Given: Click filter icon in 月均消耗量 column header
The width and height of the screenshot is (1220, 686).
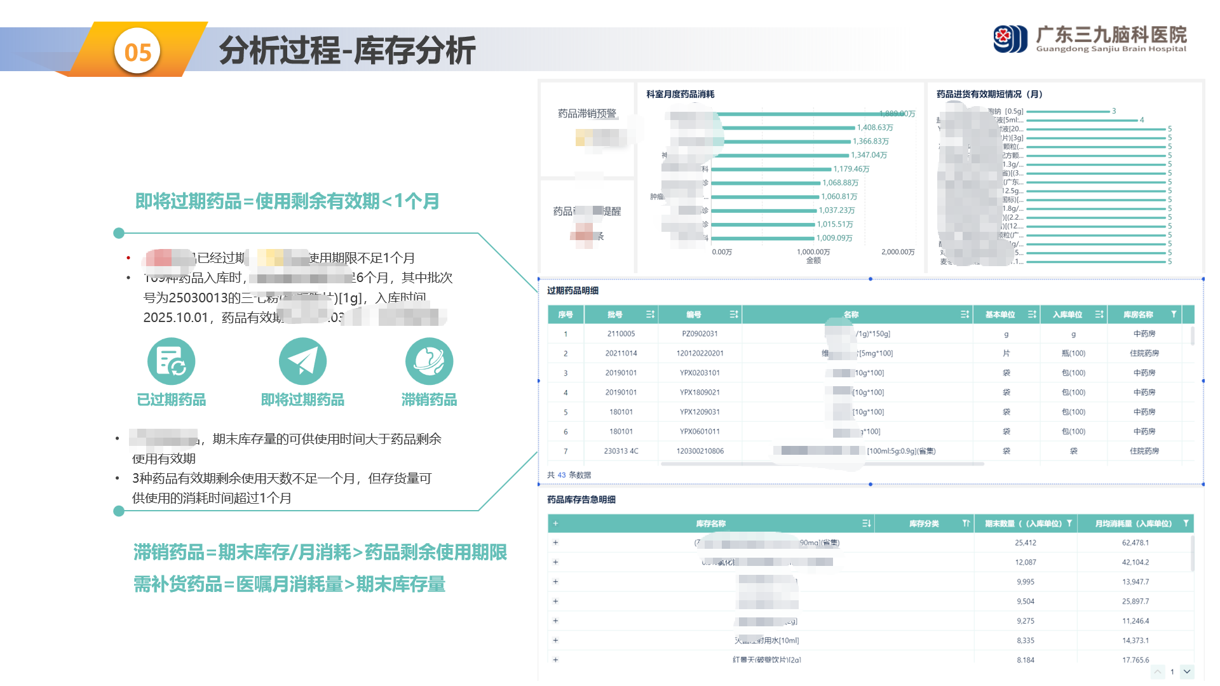Looking at the screenshot, I should pyautogui.click(x=1186, y=523).
